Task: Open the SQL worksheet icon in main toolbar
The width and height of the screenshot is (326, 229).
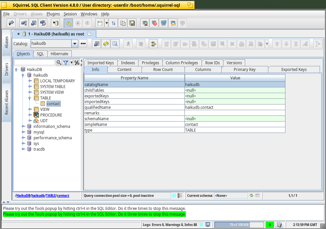Action: pyautogui.click(x=34, y=23)
